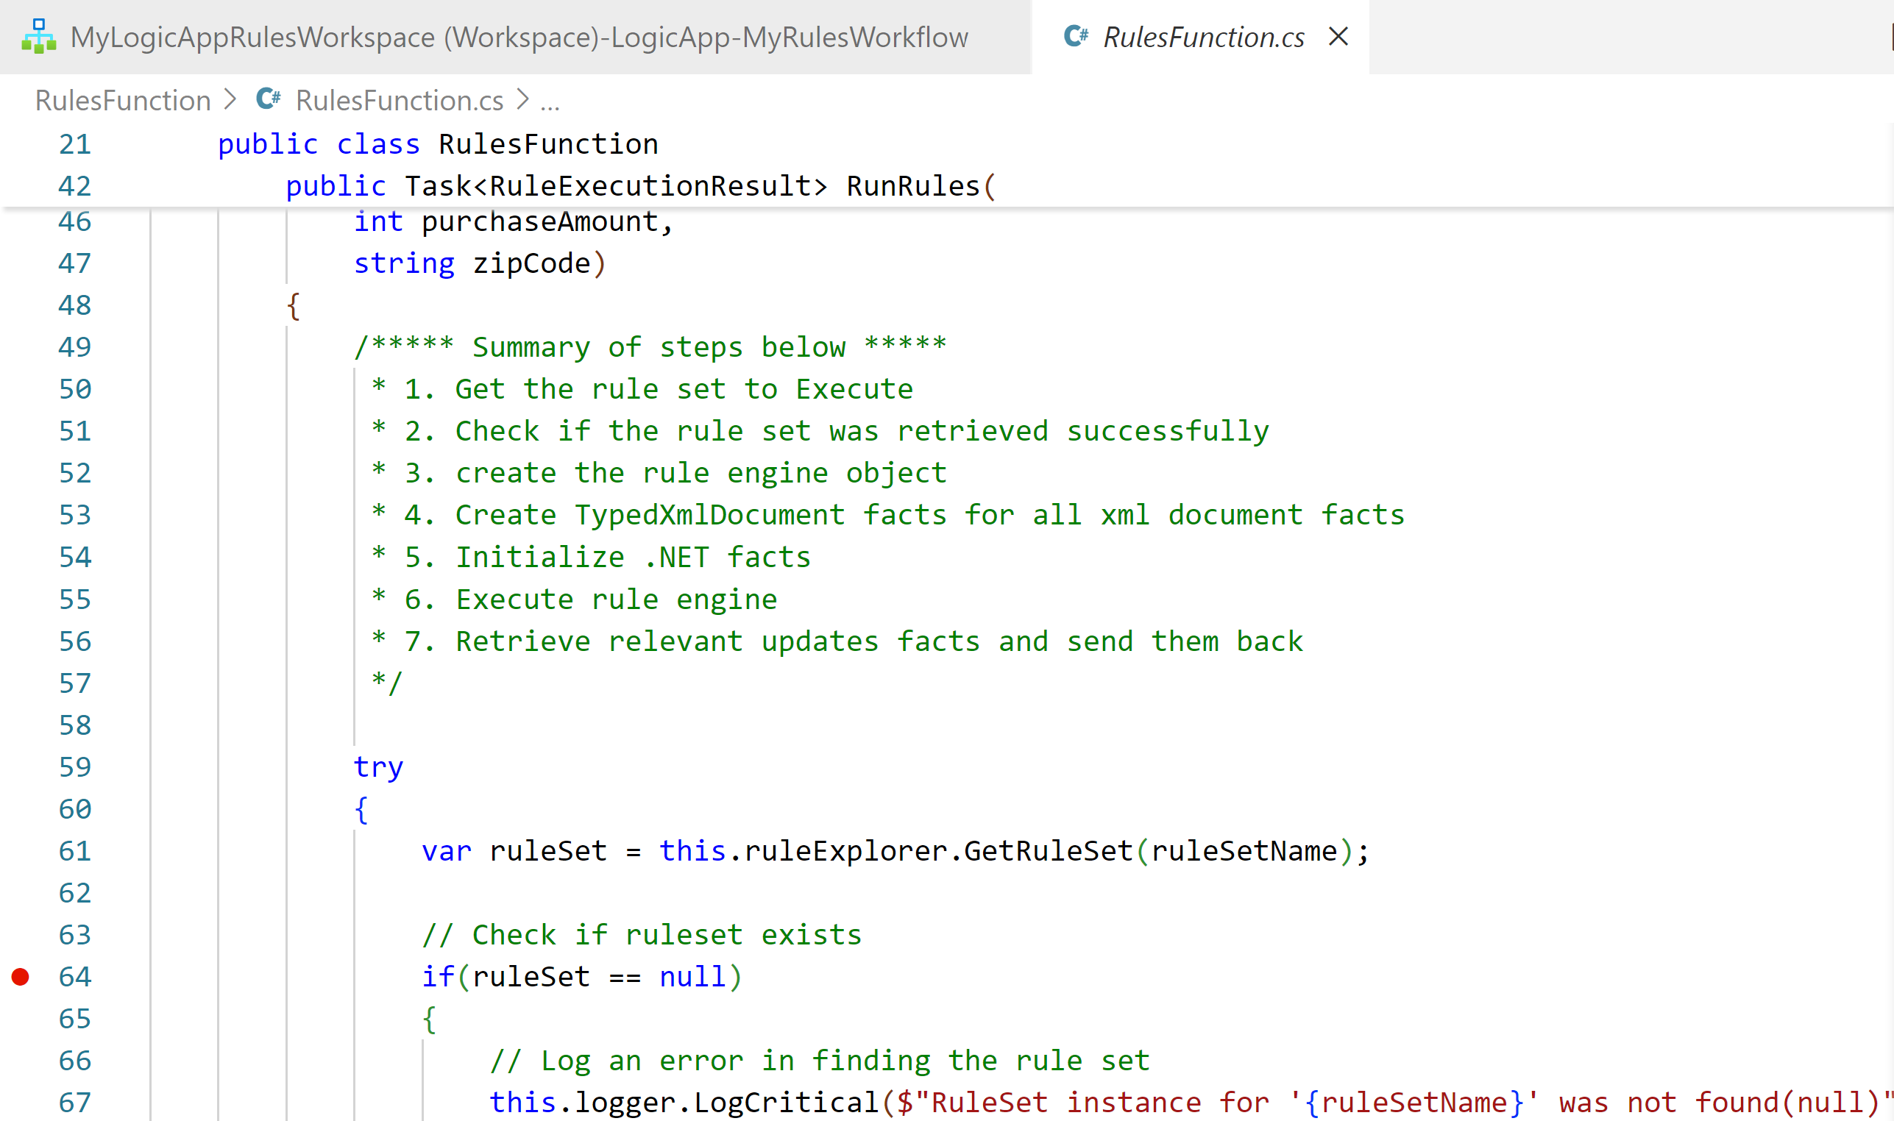Place cursor on ruleSetName in line 61
This screenshot has height=1121, width=1894.
click(x=1246, y=851)
